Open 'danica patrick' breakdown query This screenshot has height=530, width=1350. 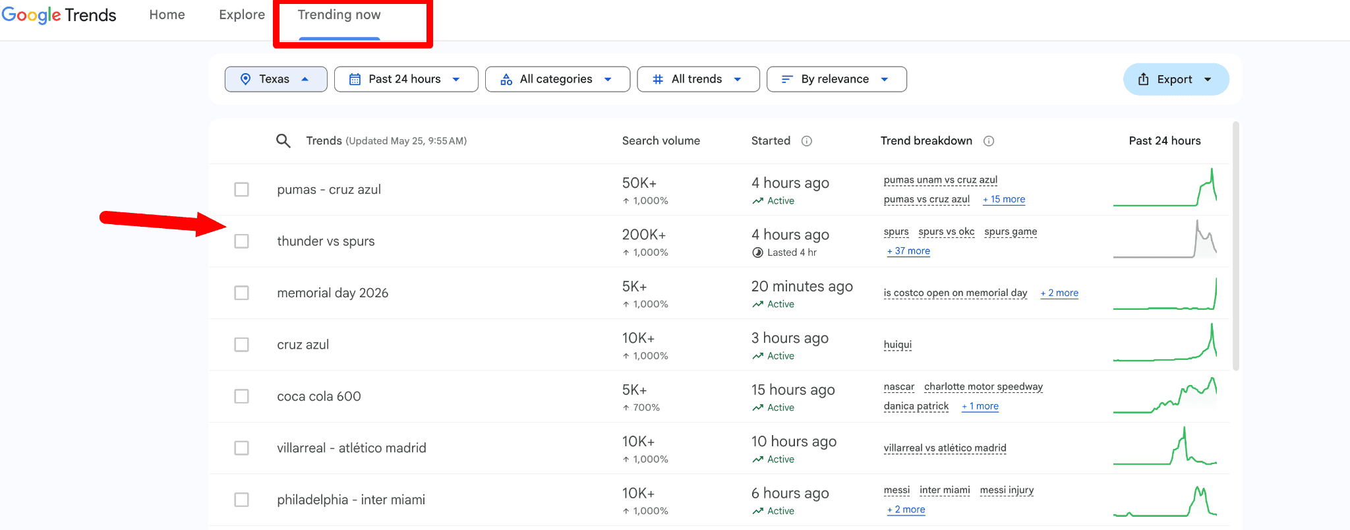tap(916, 406)
